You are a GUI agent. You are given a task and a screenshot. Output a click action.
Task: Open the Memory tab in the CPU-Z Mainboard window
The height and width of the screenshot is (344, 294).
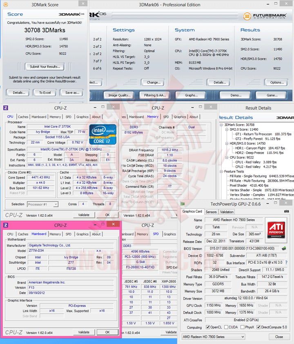(x=55, y=234)
